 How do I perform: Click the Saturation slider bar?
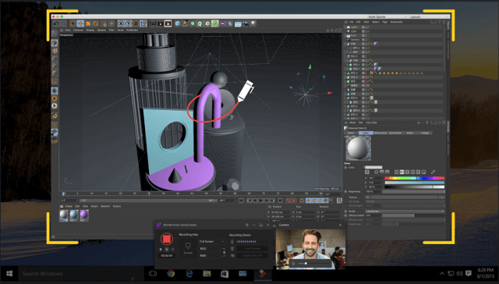pyautogui.click(x=414, y=183)
